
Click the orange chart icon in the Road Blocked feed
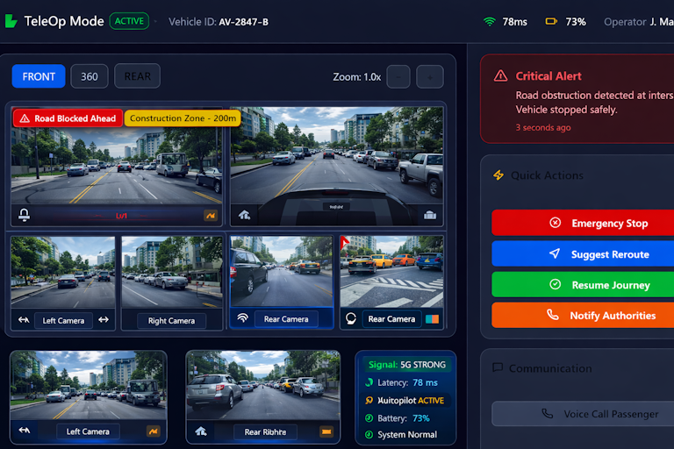coord(211,215)
